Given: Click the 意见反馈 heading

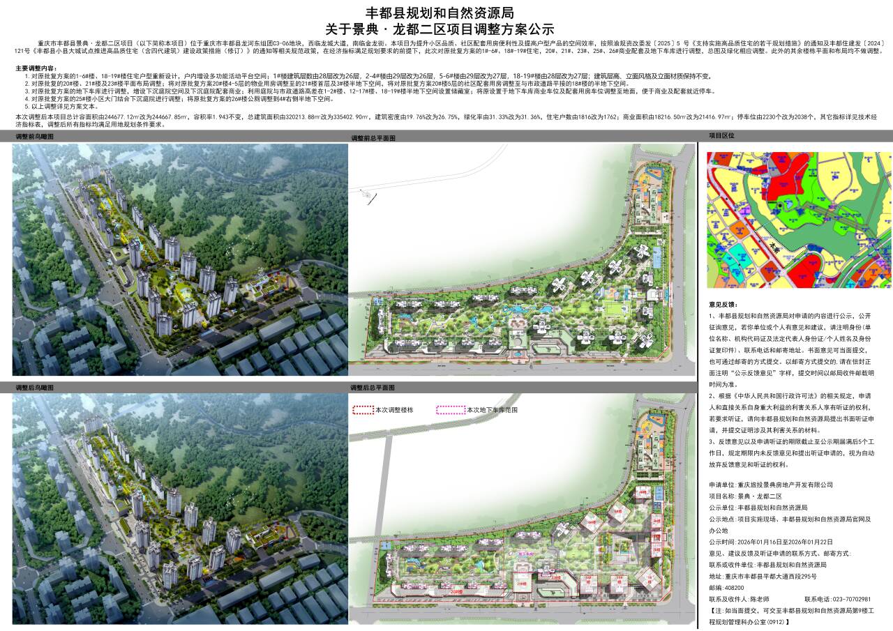Looking at the screenshot, I should pyautogui.click(x=723, y=305).
